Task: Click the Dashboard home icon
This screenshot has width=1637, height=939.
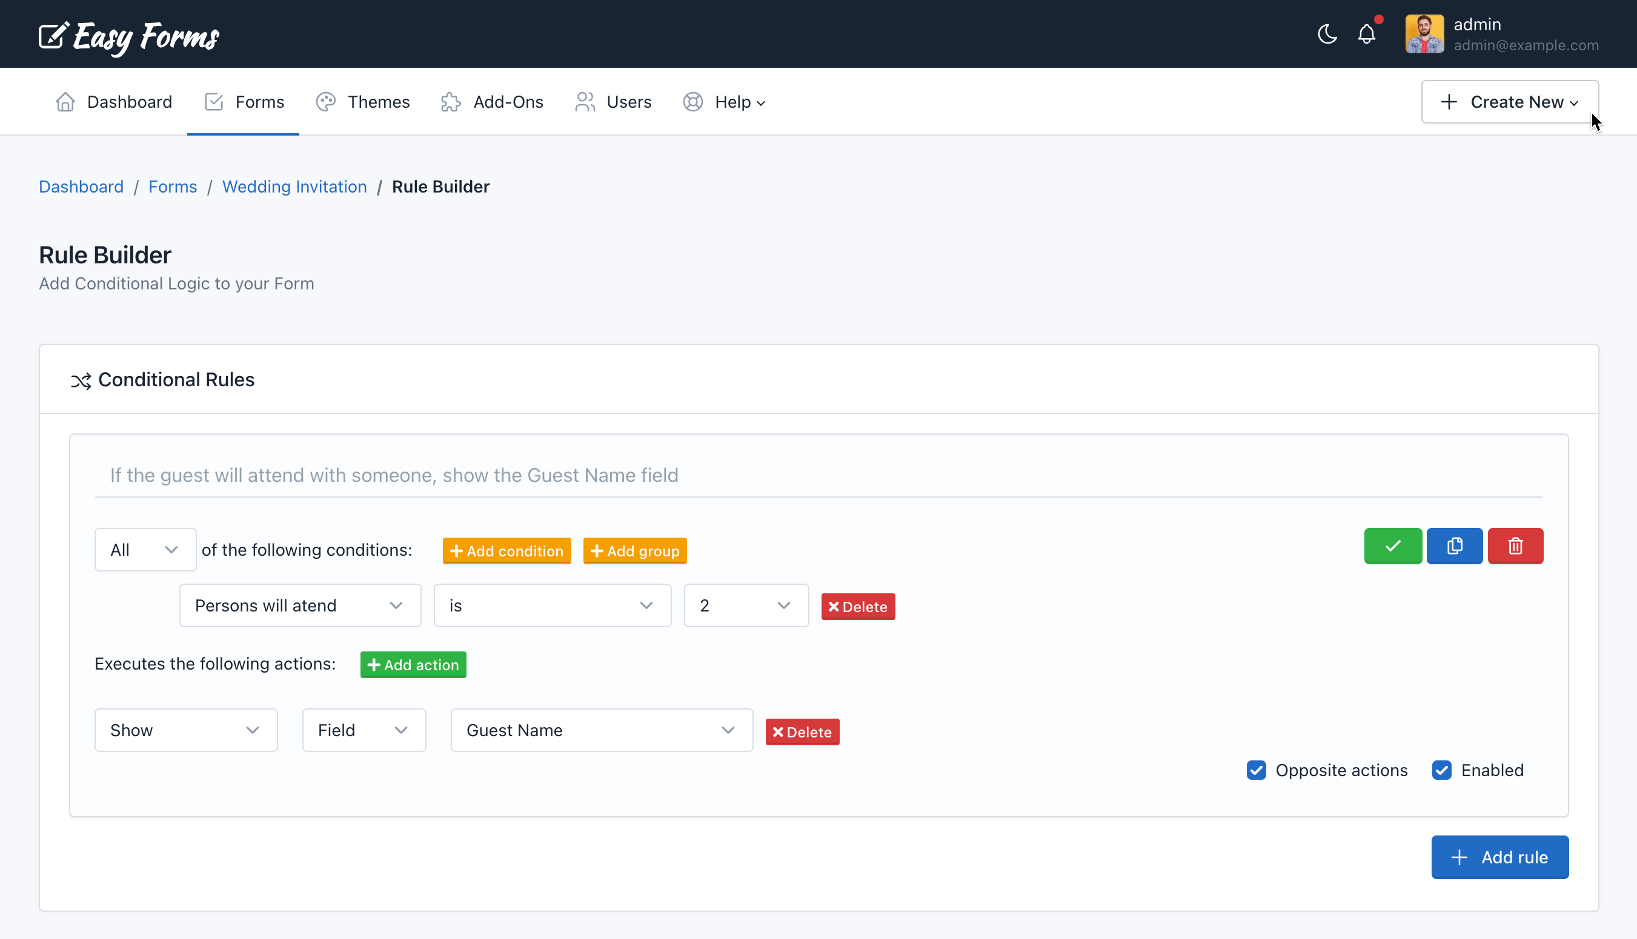Action: pos(64,102)
